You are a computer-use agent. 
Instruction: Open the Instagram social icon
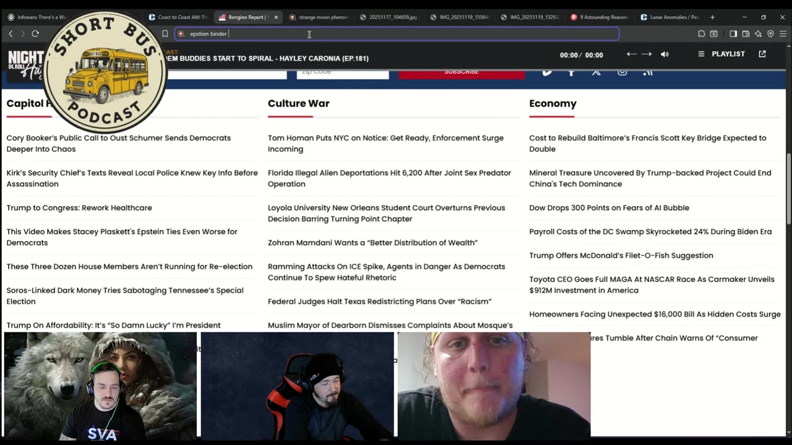click(x=622, y=72)
